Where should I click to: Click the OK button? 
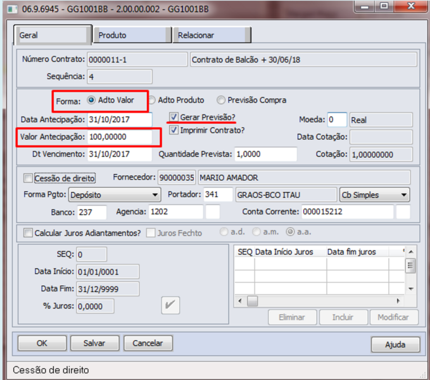tap(42, 343)
